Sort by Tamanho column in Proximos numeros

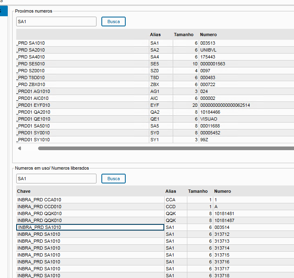[184, 34]
